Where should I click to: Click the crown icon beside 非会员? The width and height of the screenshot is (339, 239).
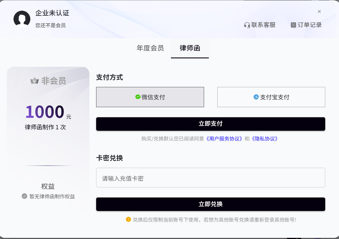click(x=35, y=81)
